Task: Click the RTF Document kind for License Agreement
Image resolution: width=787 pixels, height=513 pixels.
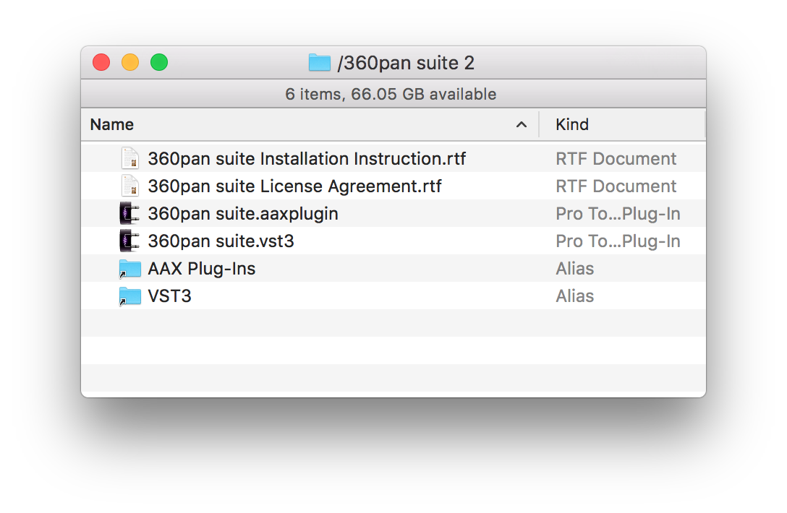Action: (616, 186)
